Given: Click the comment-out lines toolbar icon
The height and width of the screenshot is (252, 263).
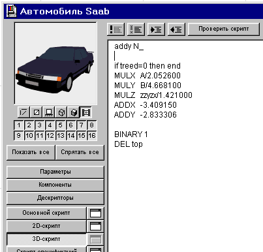Looking at the screenshot, I should [116, 29].
